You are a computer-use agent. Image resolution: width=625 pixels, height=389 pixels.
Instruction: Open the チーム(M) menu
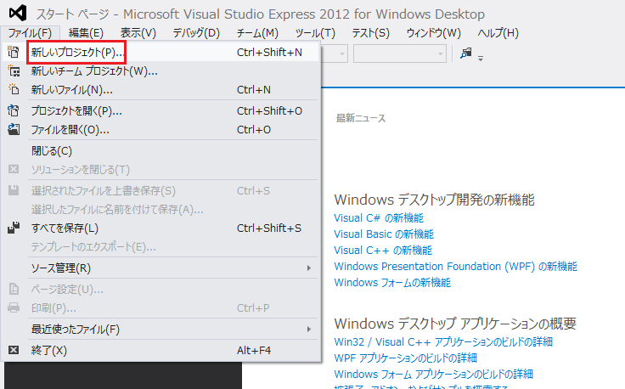click(x=257, y=32)
